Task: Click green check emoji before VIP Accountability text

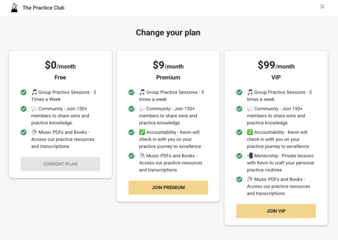Action: (x=250, y=132)
